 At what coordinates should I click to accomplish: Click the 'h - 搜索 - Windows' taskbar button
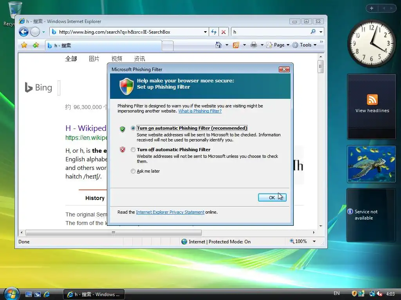94,295
